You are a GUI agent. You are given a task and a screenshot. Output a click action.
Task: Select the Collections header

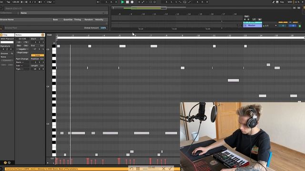(x=6, y=13)
